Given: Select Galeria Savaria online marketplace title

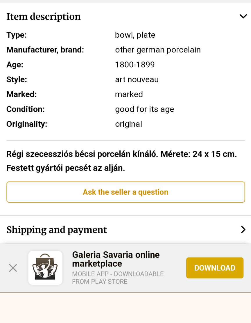Looking at the screenshot, I should point(116,259).
